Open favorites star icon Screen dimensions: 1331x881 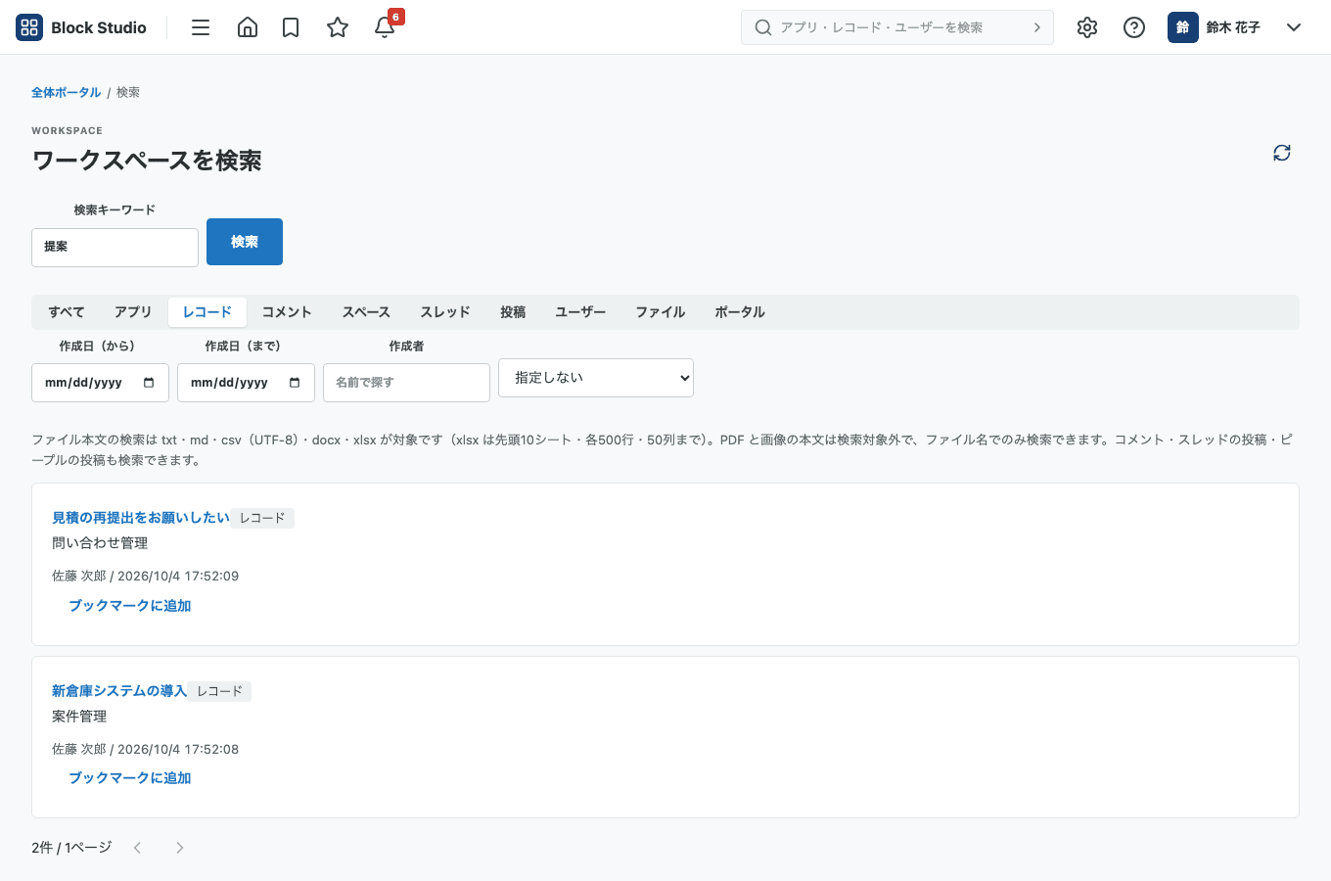point(338,27)
